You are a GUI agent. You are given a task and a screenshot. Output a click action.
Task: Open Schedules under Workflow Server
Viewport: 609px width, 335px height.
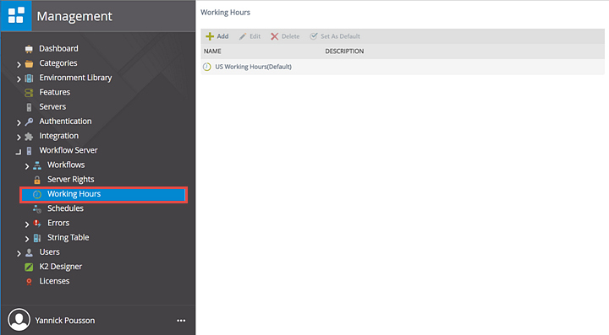[x=65, y=208]
